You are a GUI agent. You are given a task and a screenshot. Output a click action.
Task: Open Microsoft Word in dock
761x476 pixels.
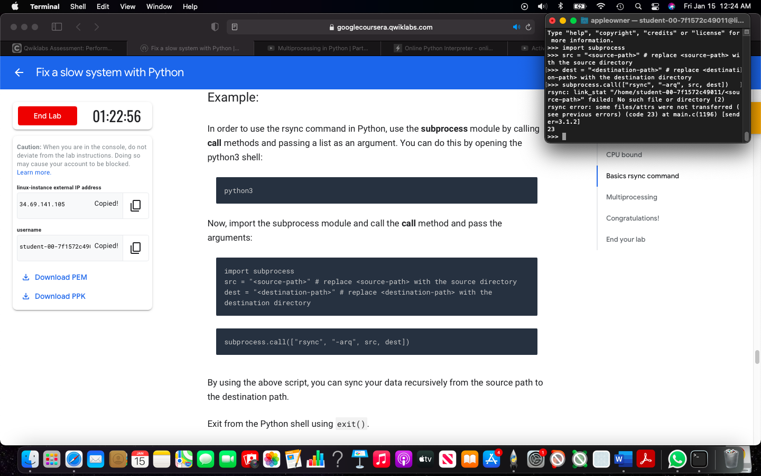pos(624,459)
